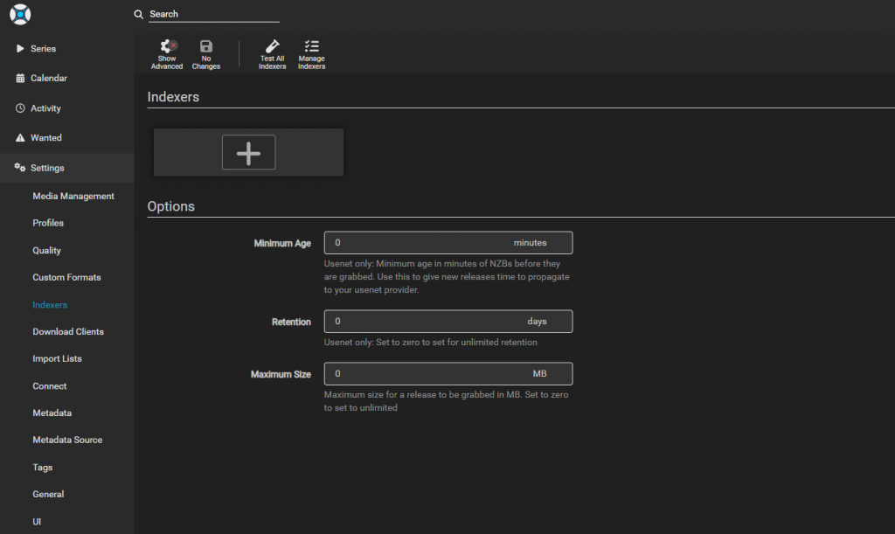
Task: Click the Wanted warning triangle icon
Action: 20,137
